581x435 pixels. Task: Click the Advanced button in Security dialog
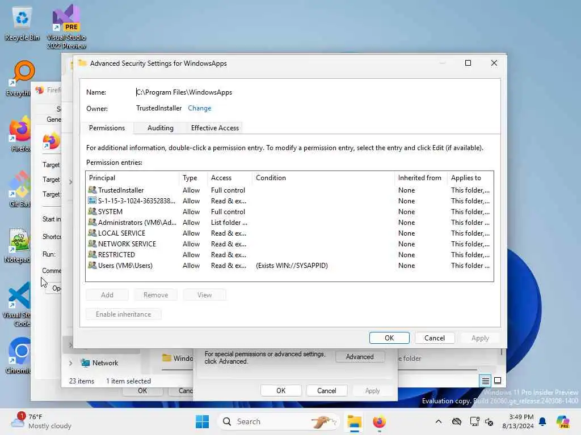[x=359, y=357]
